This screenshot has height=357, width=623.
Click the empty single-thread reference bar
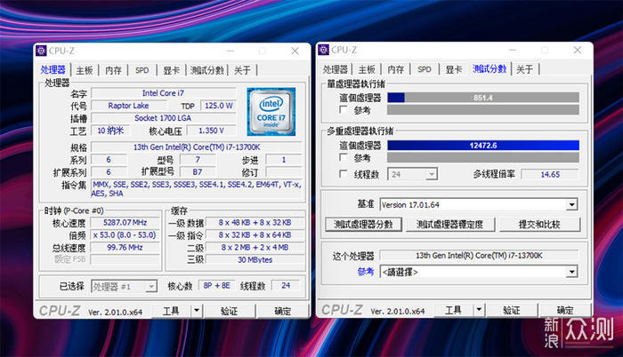pyautogui.click(x=483, y=110)
